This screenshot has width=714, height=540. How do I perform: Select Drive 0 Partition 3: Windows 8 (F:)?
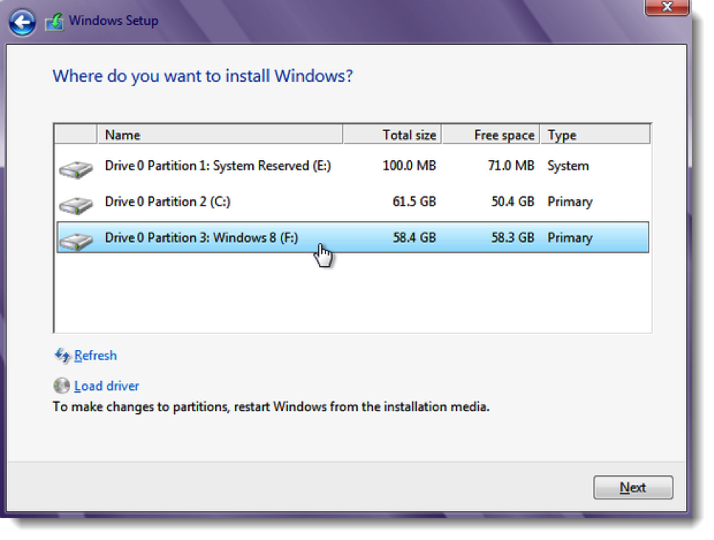coord(353,237)
